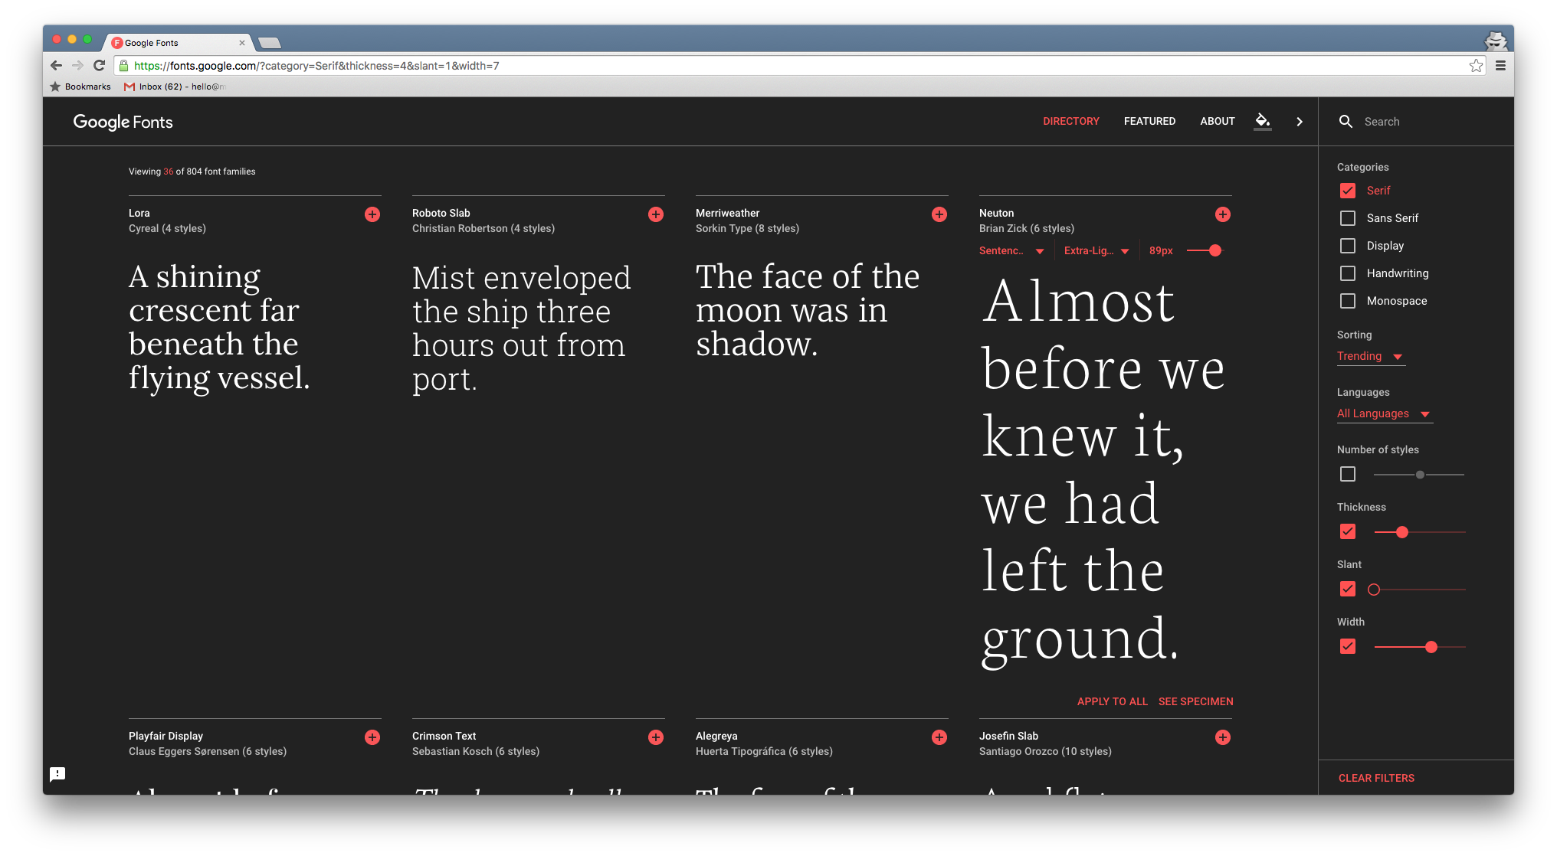This screenshot has width=1557, height=856.
Task: Click the Roboto Slab sample text
Action: (x=521, y=328)
